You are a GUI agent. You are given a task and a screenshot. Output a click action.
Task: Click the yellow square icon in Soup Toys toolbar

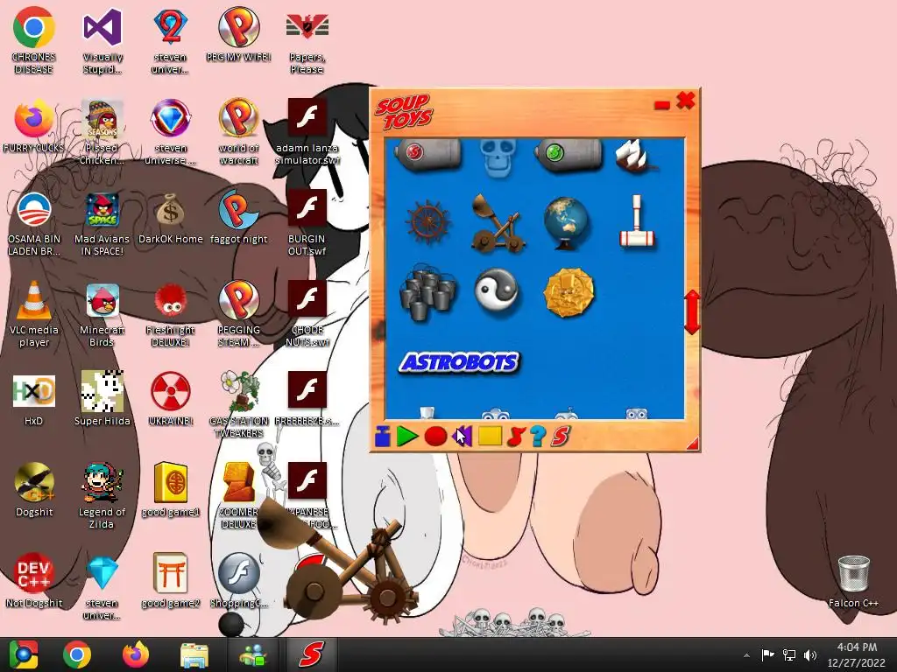coord(490,437)
